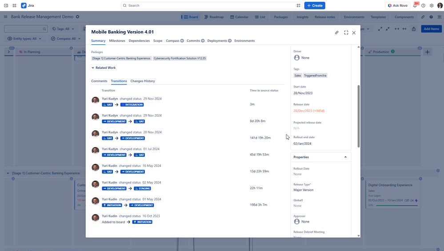This screenshot has width=444, height=251.
Task: Click the board filter search box
Action: 25,29
